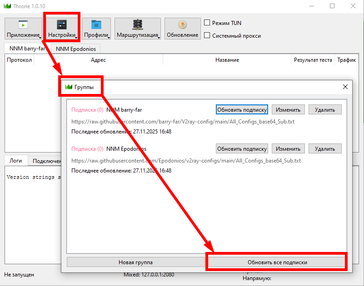Image resolution: width=364 pixels, height=286 pixels.
Task: Update the NNM barry-far subscription
Action: (x=242, y=109)
